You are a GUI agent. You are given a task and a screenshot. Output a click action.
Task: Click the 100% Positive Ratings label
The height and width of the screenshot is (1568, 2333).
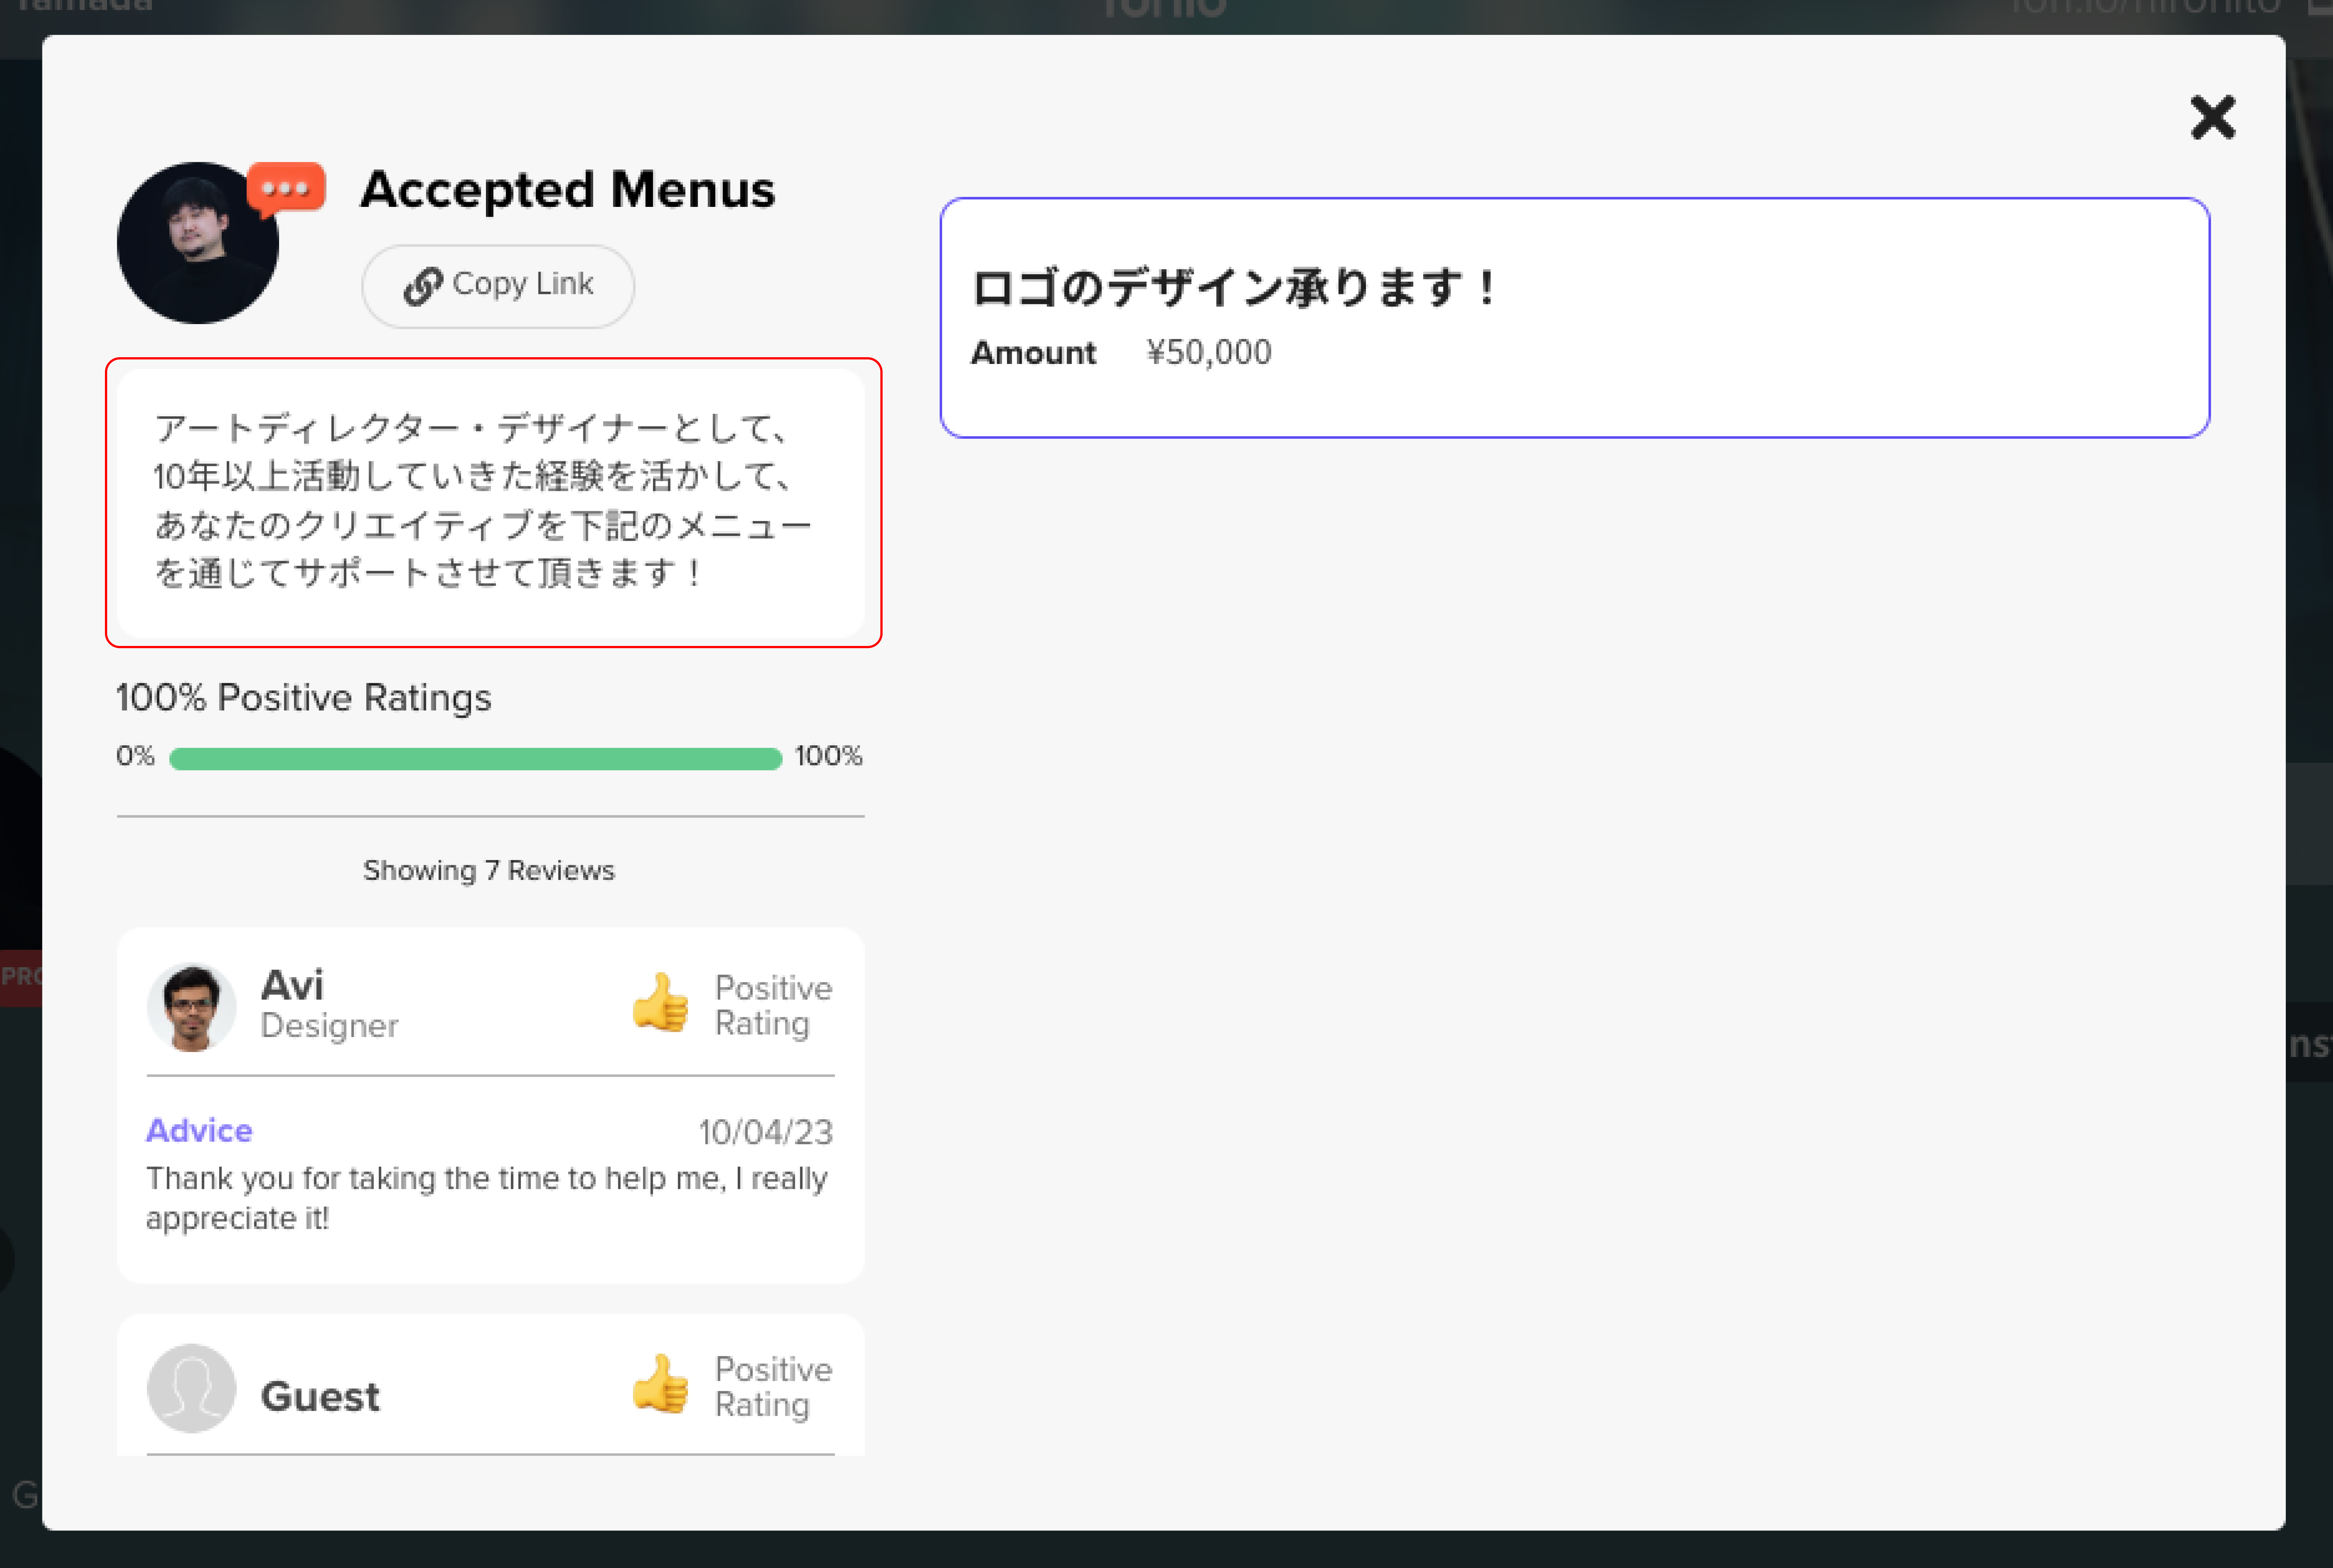tap(303, 697)
